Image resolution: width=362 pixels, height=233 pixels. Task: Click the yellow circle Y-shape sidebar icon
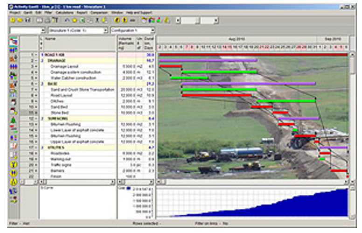pos(14,164)
